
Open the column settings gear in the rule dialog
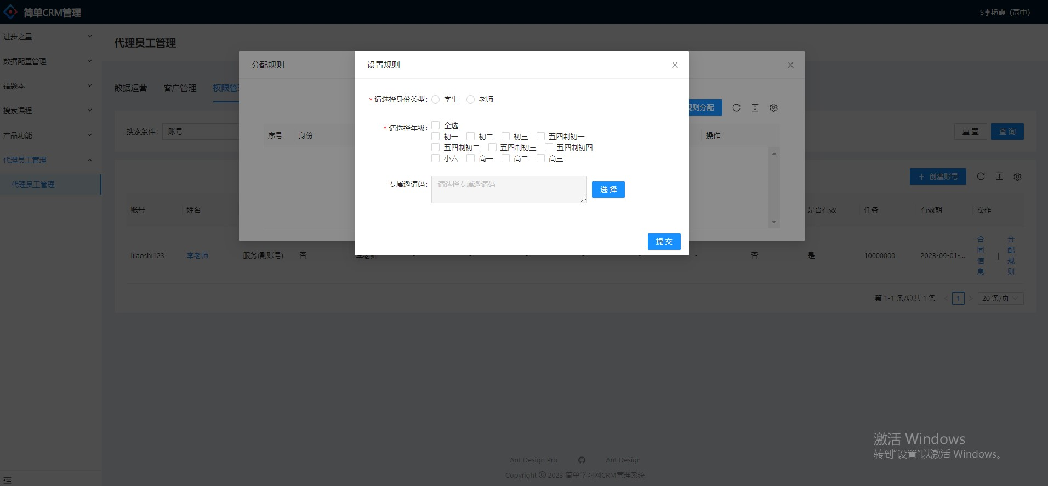click(x=773, y=108)
